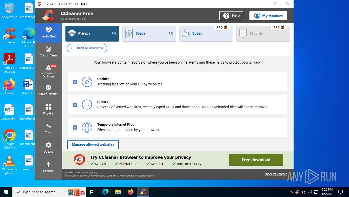The image size is (349, 197).
Task: Click the Cookies compass icon
Action: point(87,82)
